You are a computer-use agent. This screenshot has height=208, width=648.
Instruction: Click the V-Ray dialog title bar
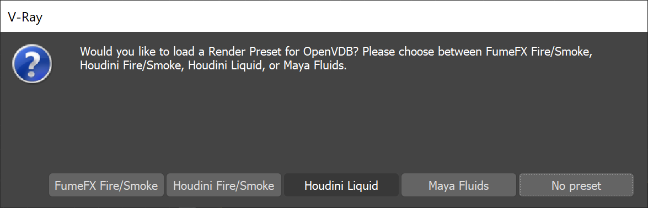pos(324,17)
